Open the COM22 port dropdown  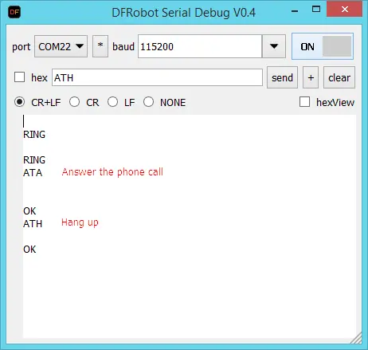click(61, 46)
